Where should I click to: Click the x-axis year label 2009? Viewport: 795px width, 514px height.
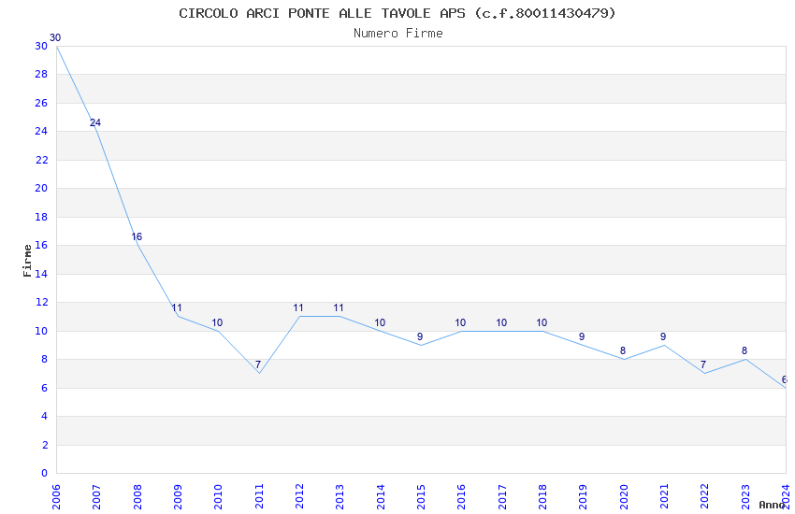(178, 497)
